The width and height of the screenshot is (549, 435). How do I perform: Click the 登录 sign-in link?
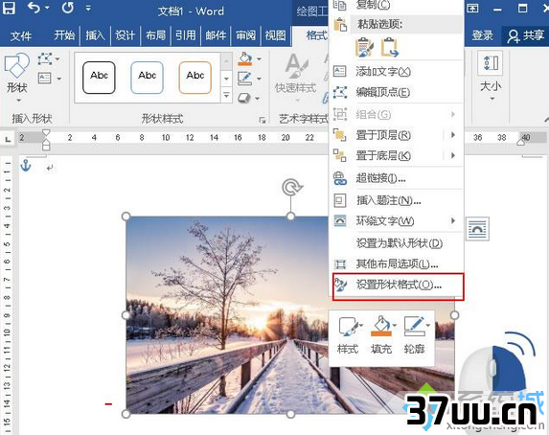tap(483, 35)
